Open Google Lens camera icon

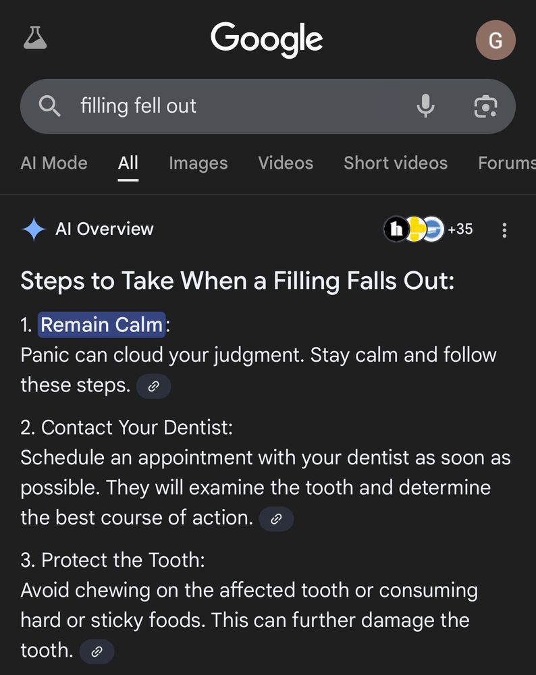click(485, 106)
